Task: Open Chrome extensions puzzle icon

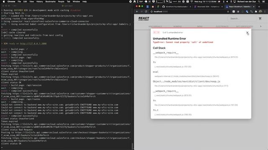Action: [x=256, y=12]
